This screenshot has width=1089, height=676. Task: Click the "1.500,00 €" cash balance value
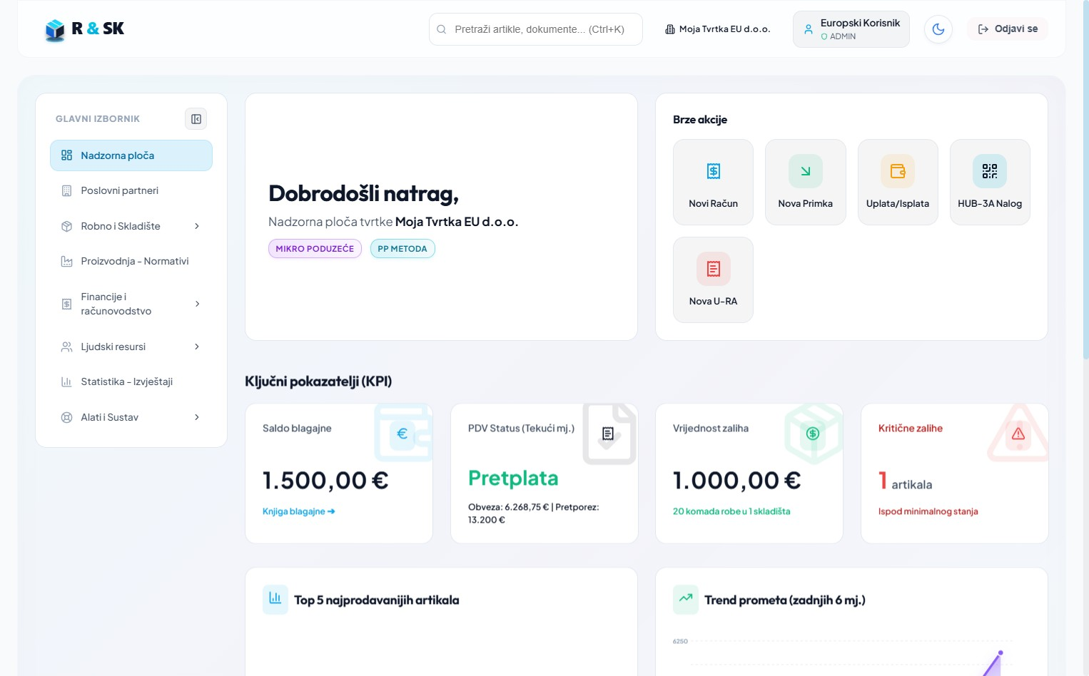click(x=325, y=481)
